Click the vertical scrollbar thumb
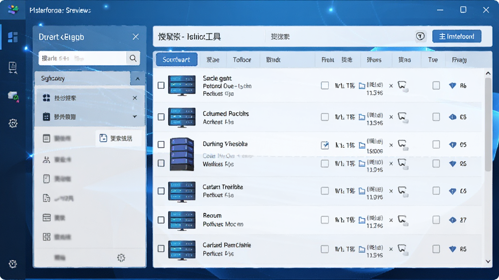Image resolution: width=499 pixels, height=280 pixels. pyautogui.click(x=488, y=124)
